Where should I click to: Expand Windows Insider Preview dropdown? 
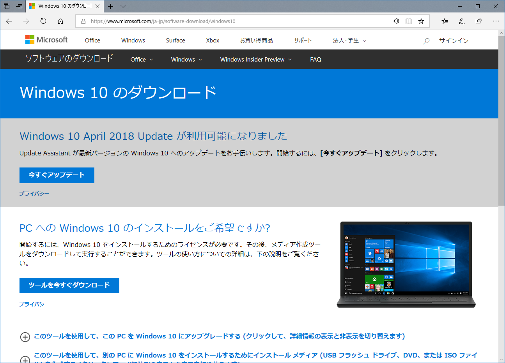[256, 60]
